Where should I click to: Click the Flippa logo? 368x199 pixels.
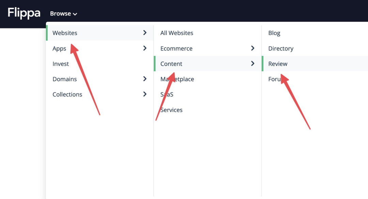pos(24,13)
